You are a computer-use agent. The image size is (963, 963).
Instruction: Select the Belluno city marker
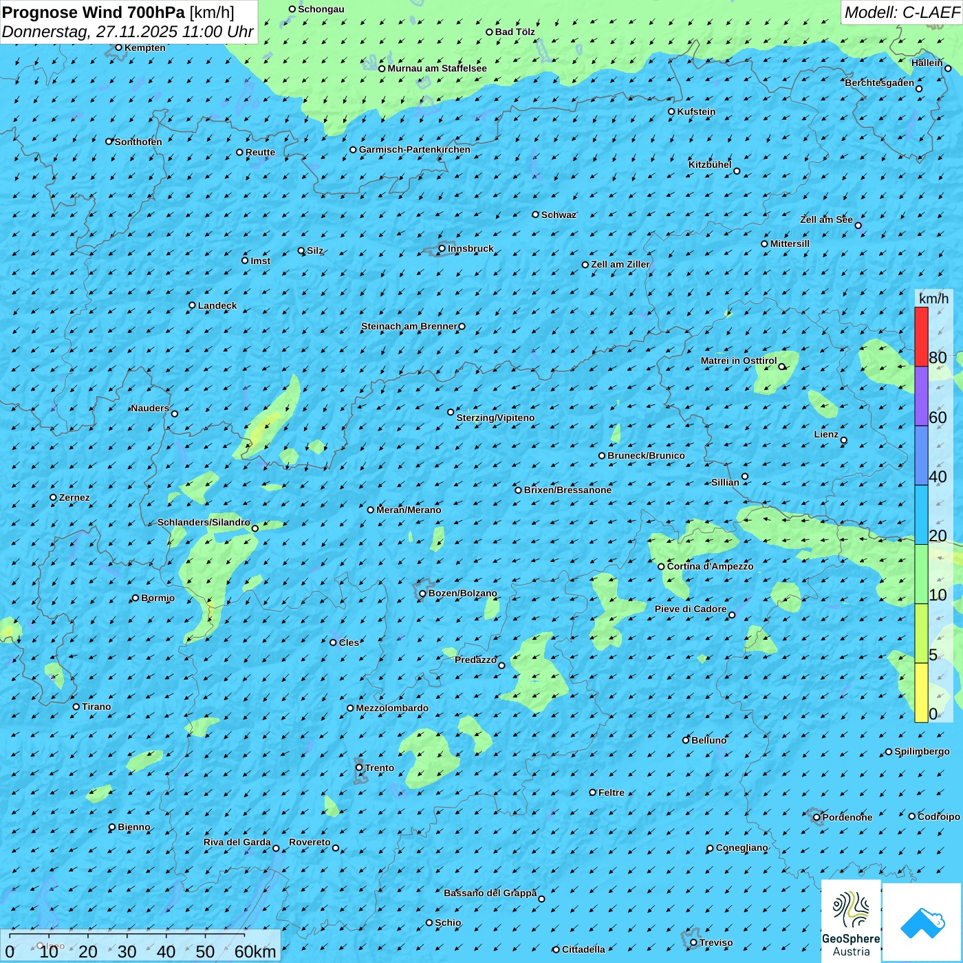[x=686, y=740]
